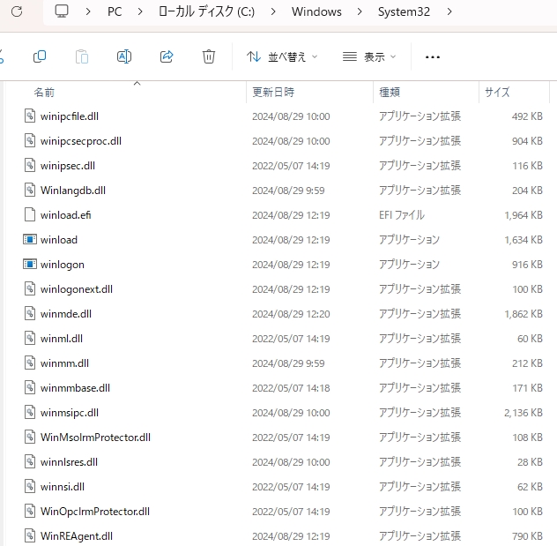
Task: Click the Share toolbar icon
Action: click(x=167, y=56)
